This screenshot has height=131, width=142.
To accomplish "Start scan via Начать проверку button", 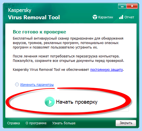I will click(x=71, y=102).
